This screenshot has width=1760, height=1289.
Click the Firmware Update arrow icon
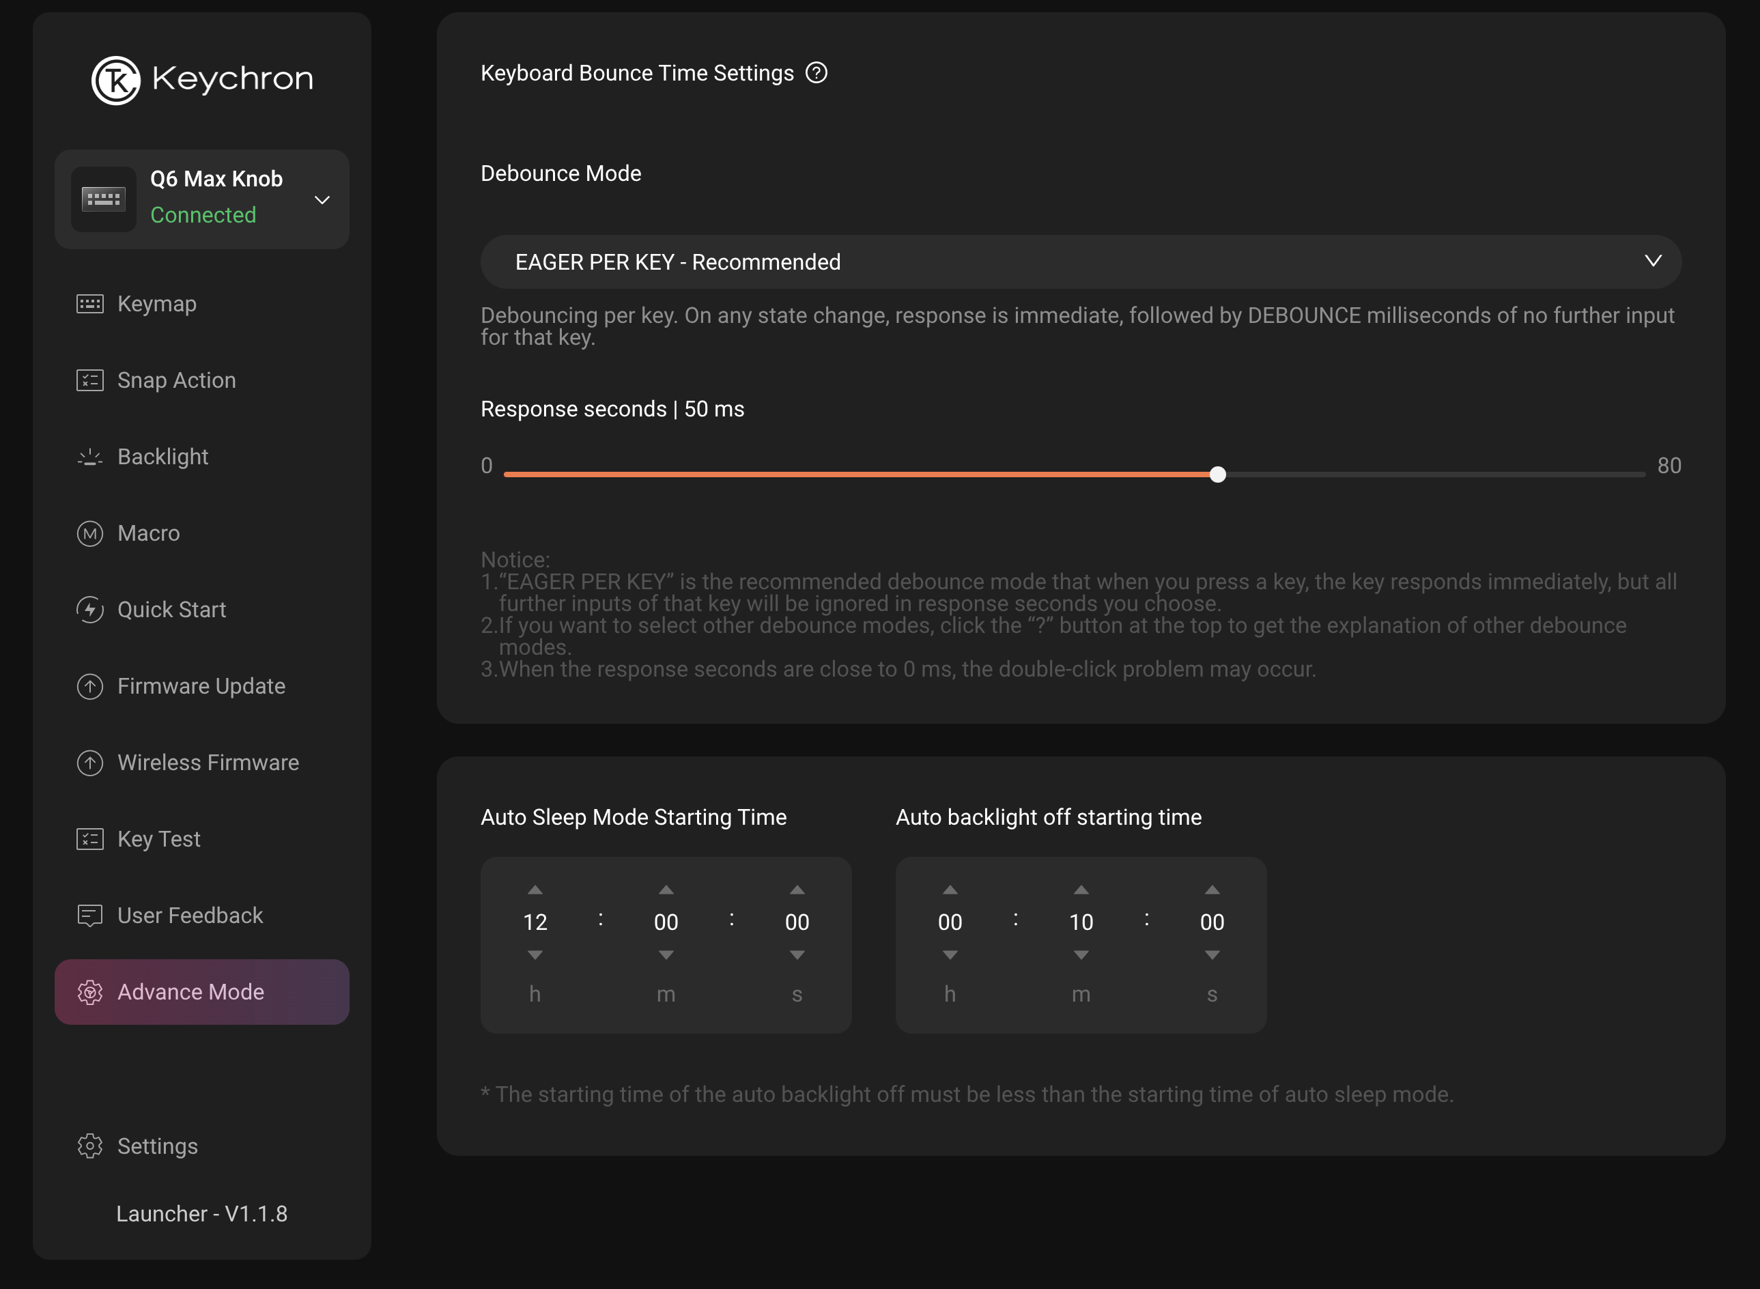click(x=89, y=687)
